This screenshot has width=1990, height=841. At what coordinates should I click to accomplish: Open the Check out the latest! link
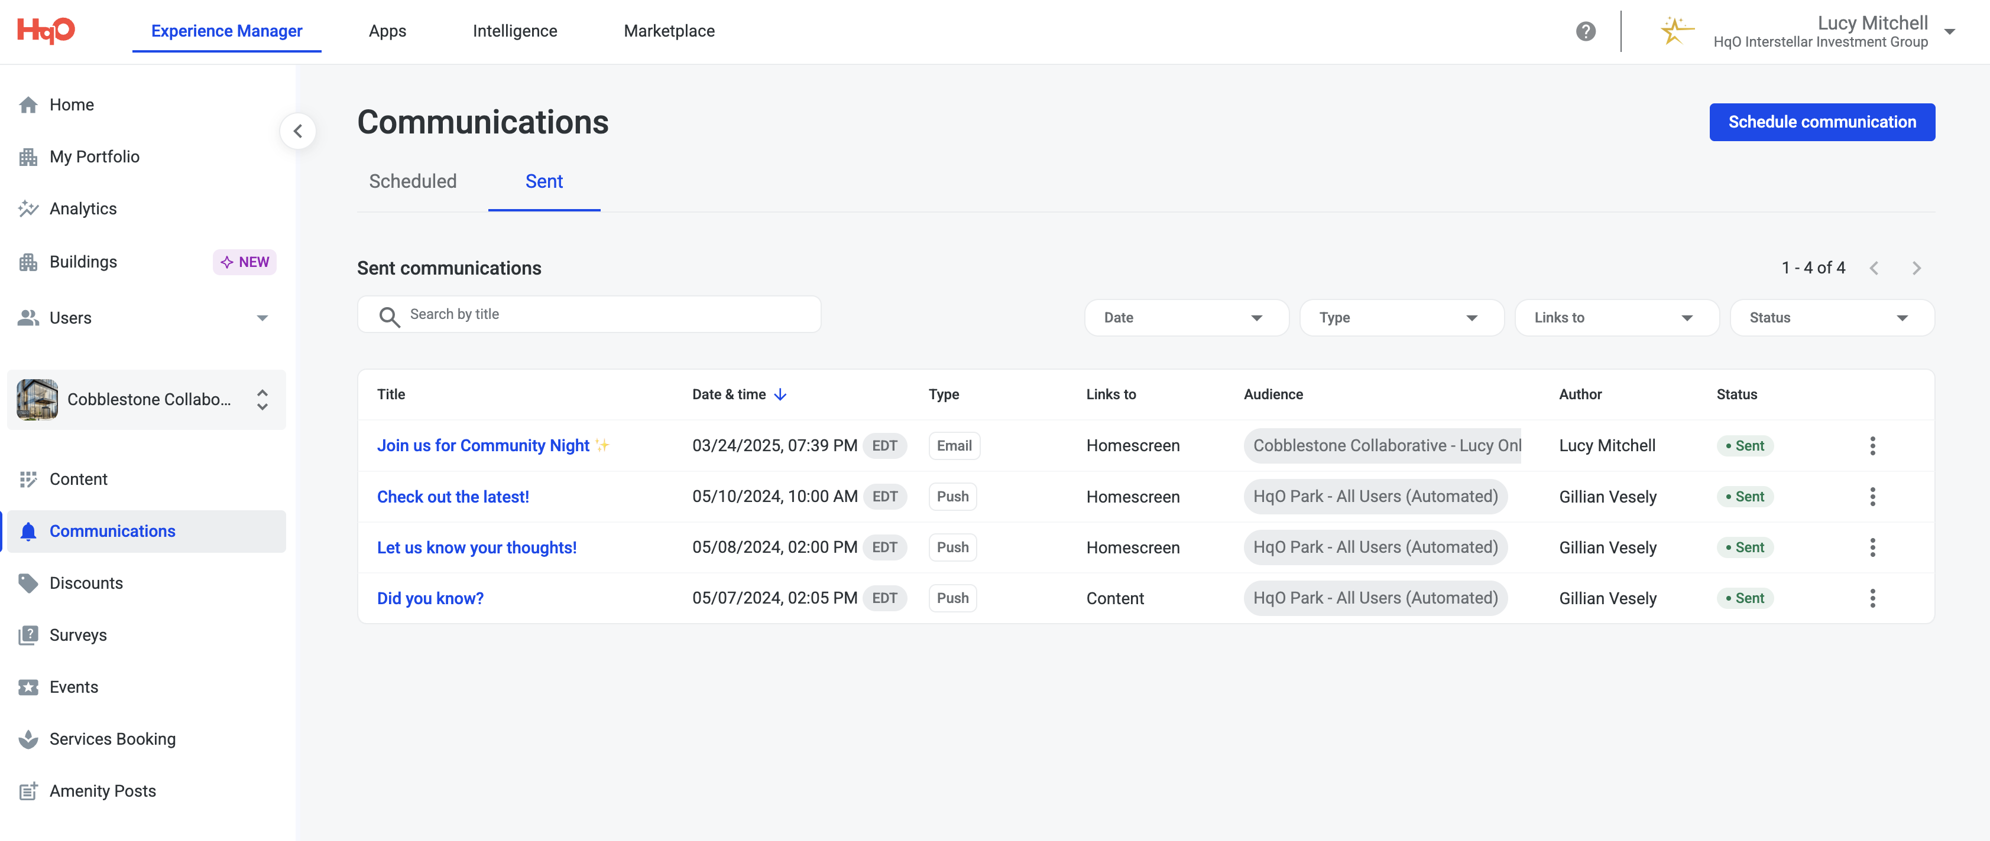coord(453,497)
